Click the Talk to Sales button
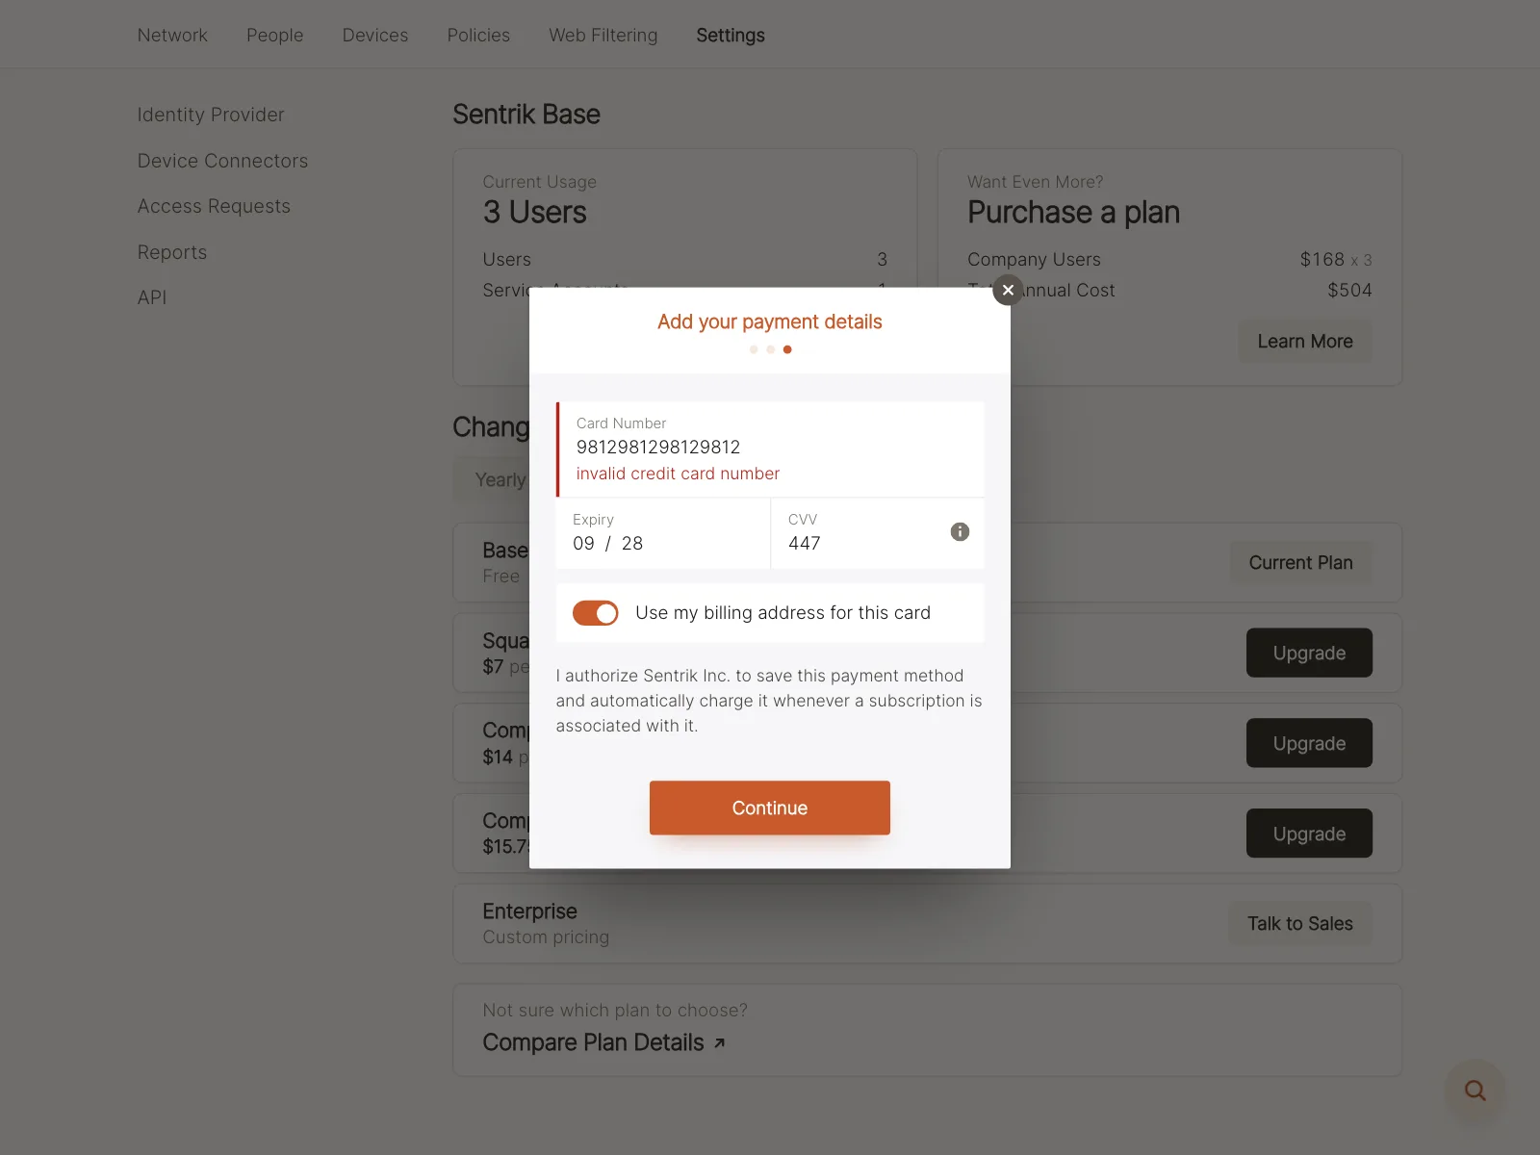The height and width of the screenshot is (1155, 1540). [1300, 924]
